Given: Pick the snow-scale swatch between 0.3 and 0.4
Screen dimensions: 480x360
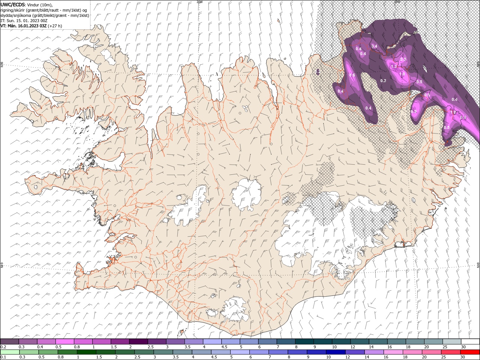Looking at the screenshot, I should click(x=28, y=342).
